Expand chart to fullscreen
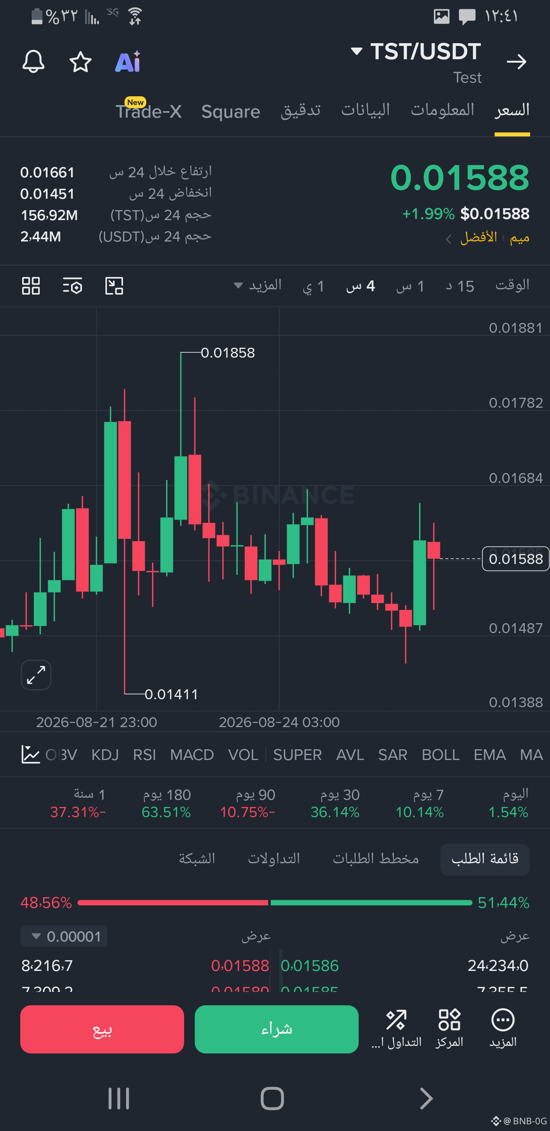550x1131 pixels. click(36, 675)
